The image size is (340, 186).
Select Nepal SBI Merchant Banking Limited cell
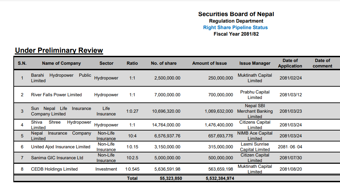[255, 111]
